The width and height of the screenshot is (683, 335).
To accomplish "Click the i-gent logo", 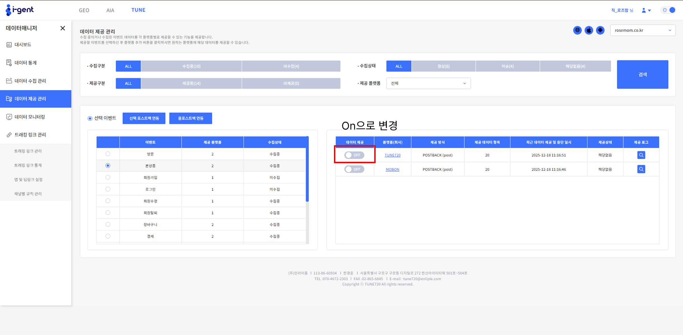I will [19, 10].
